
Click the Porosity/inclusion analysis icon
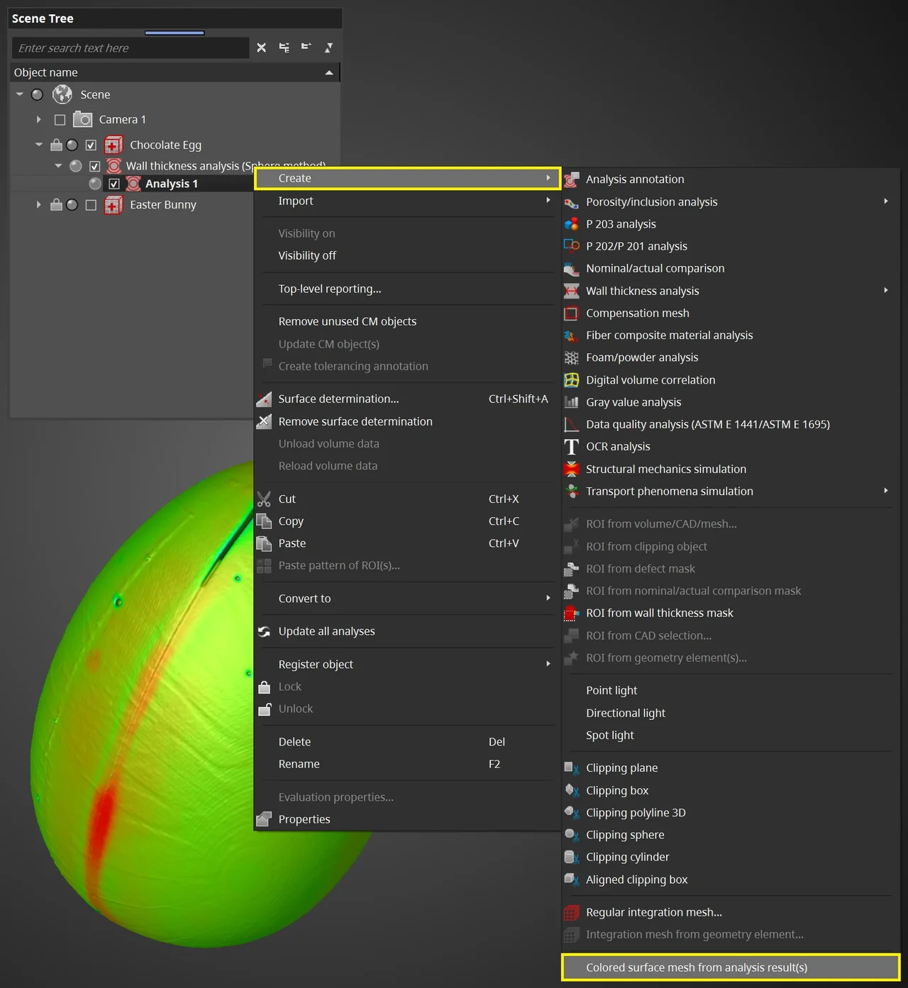coord(572,202)
